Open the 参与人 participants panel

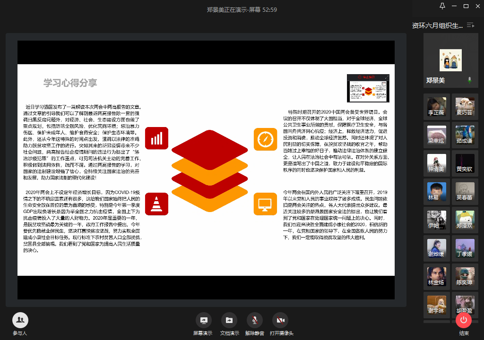click(20, 321)
